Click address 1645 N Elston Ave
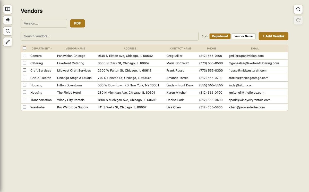The image size is (309, 192). coord(125,56)
